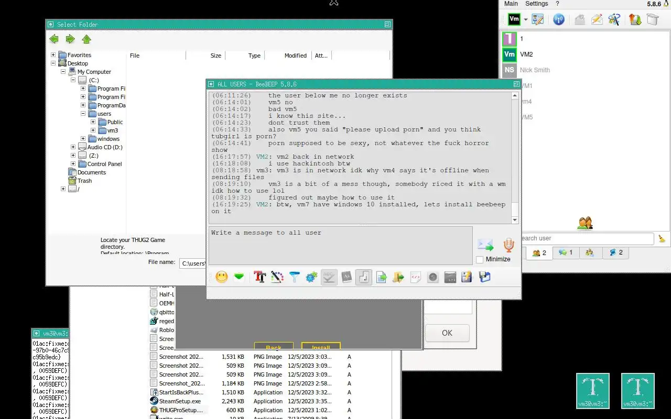Open the emoticons picker in chat toolbar
The image size is (671, 419).
pos(222,277)
